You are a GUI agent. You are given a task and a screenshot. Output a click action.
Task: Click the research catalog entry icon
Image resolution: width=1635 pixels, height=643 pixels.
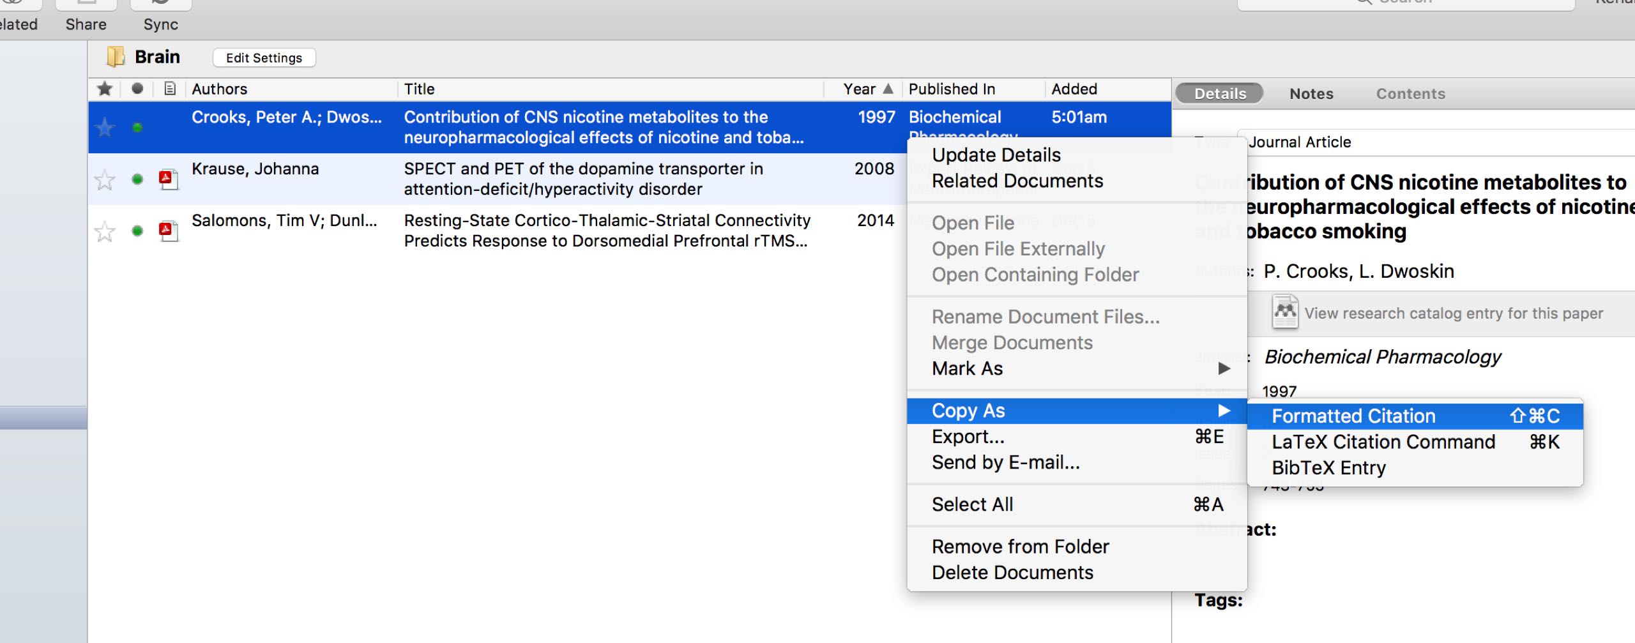(1284, 312)
